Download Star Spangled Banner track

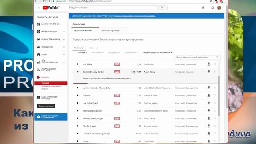click(209, 111)
